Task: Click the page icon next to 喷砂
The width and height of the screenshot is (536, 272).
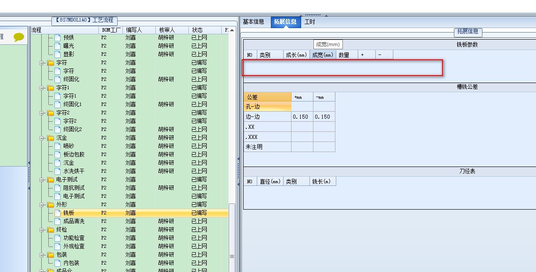Action: click(x=58, y=146)
